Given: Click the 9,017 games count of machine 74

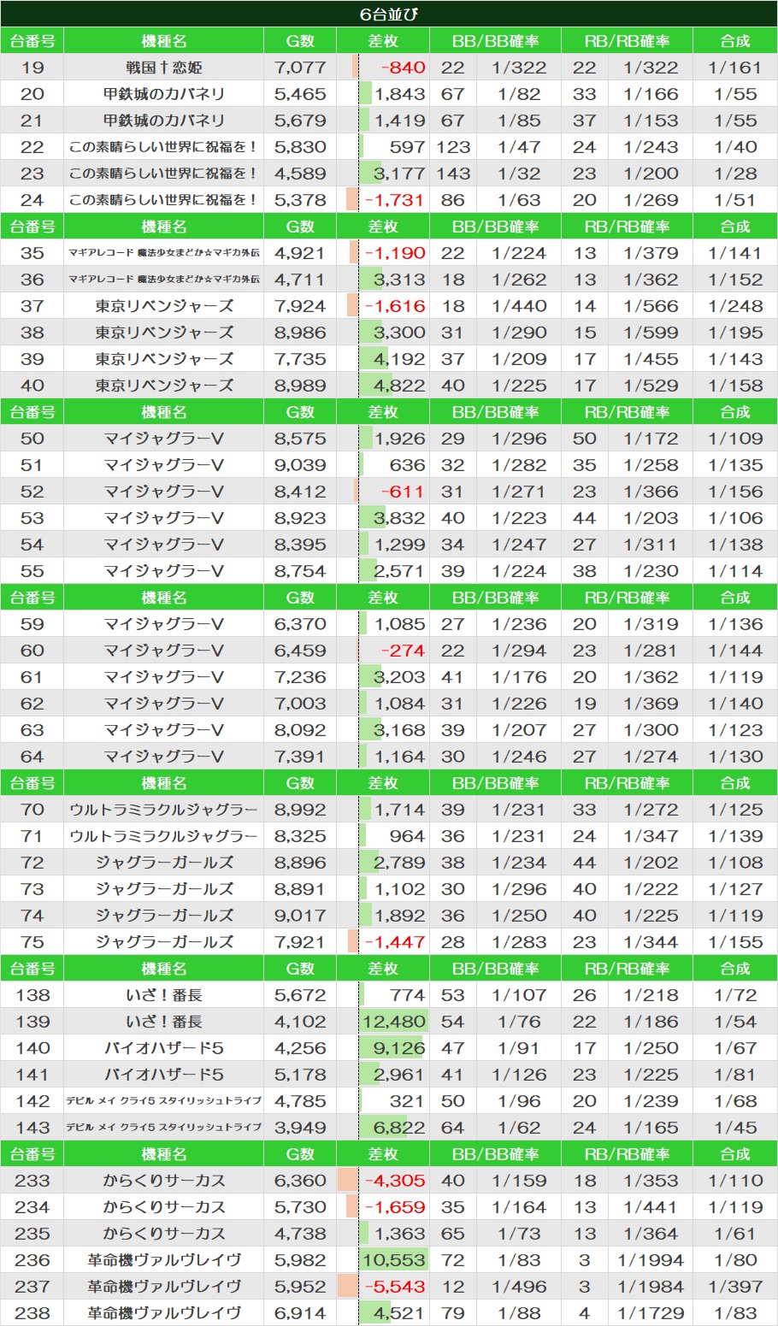Looking at the screenshot, I should point(300,916).
